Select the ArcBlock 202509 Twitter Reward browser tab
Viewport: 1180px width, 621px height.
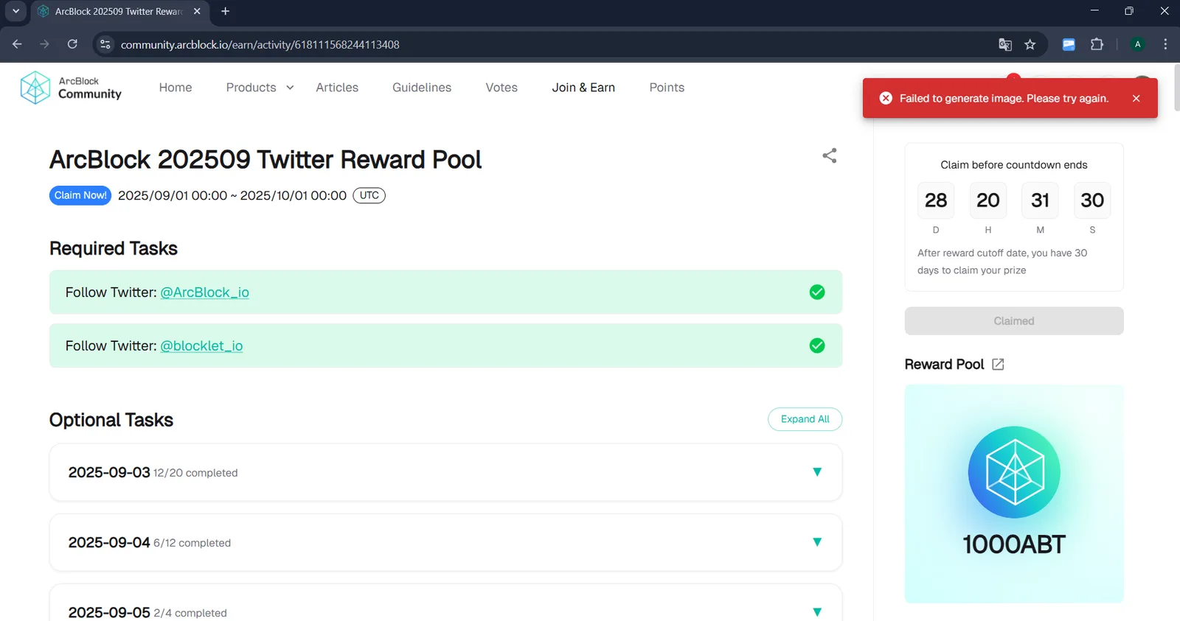click(120, 11)
